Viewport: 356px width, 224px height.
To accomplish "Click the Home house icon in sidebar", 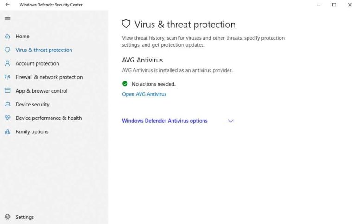I will [x=7, y=36].
